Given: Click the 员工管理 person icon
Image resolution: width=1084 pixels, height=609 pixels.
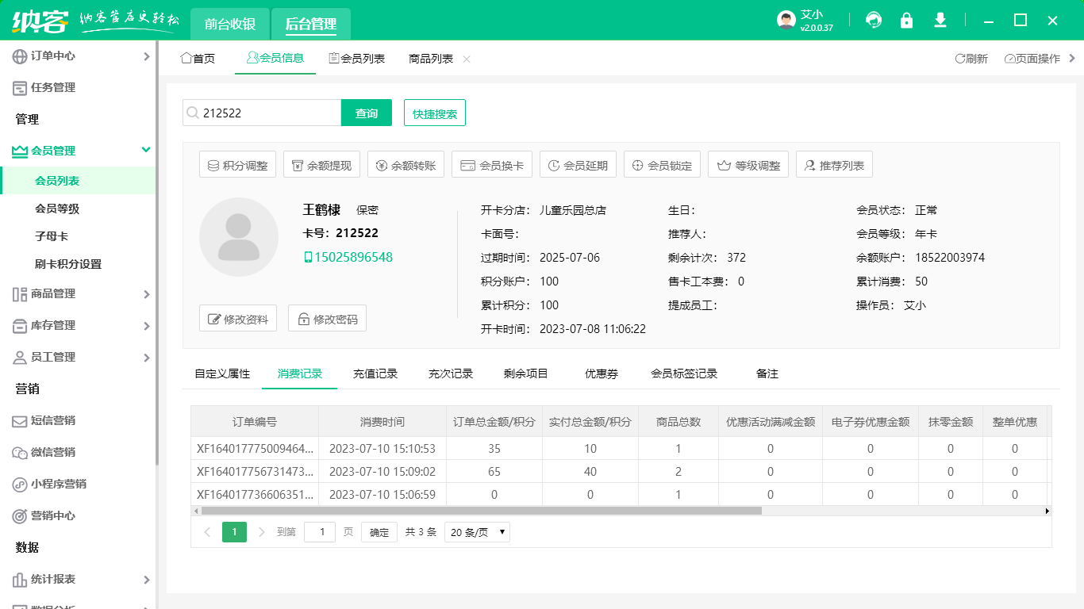Looking at the screenshot, I should (20, 358).
